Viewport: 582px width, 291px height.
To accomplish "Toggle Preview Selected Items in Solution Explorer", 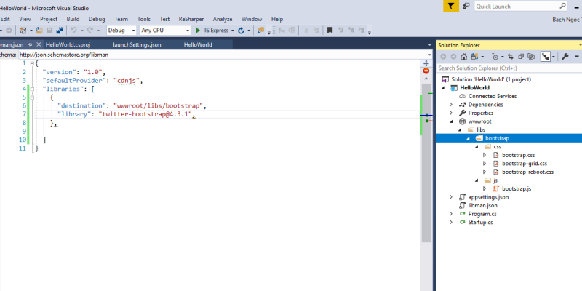I will click(x=546, y=56).
